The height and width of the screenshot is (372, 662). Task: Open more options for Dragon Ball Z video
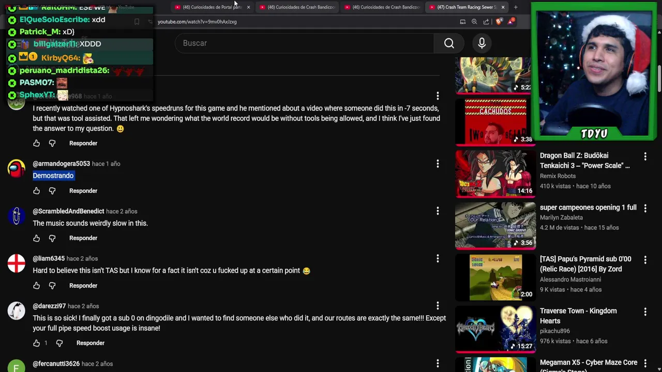pyautogui.click(x=645, y=156)
